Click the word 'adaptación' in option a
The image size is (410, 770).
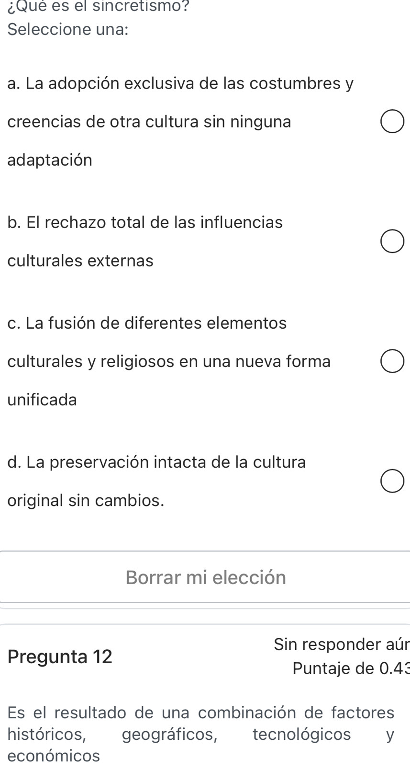pyautogui.click(x=50, y=160)
